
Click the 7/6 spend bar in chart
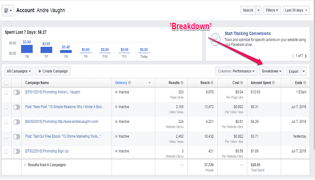click(x=27, y=49)
